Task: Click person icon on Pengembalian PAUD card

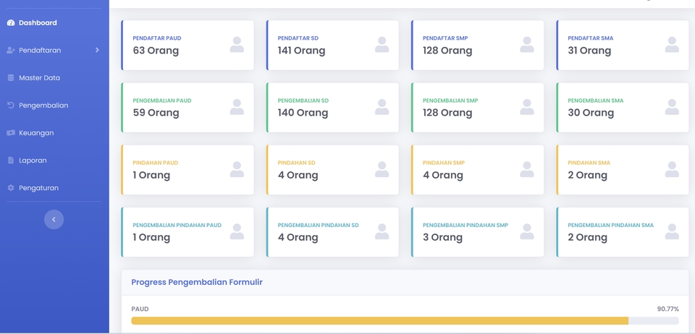Action: [237, 107]
